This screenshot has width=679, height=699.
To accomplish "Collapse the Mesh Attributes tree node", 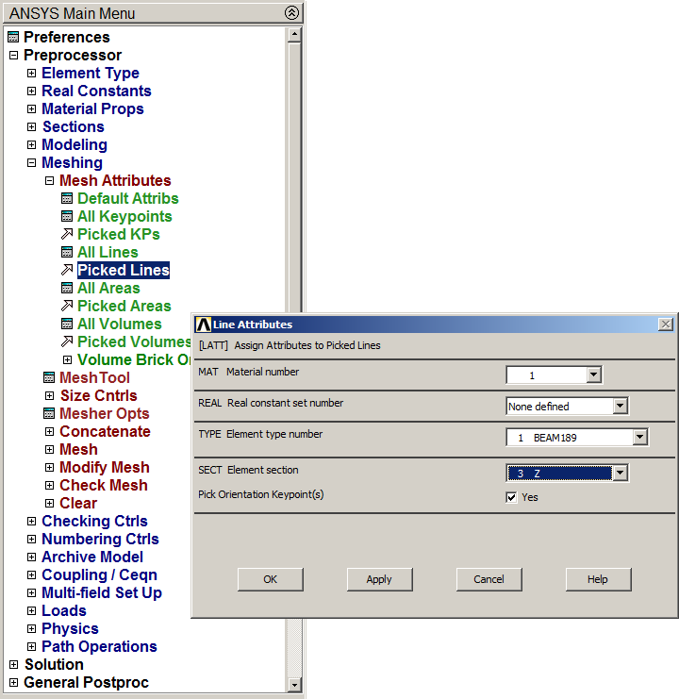I will pos(49,181).
